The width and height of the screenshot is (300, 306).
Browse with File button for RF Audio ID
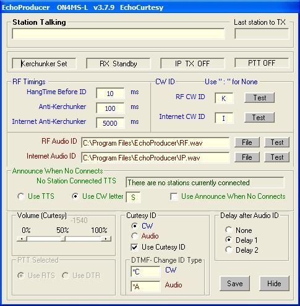tap(247, 142)
